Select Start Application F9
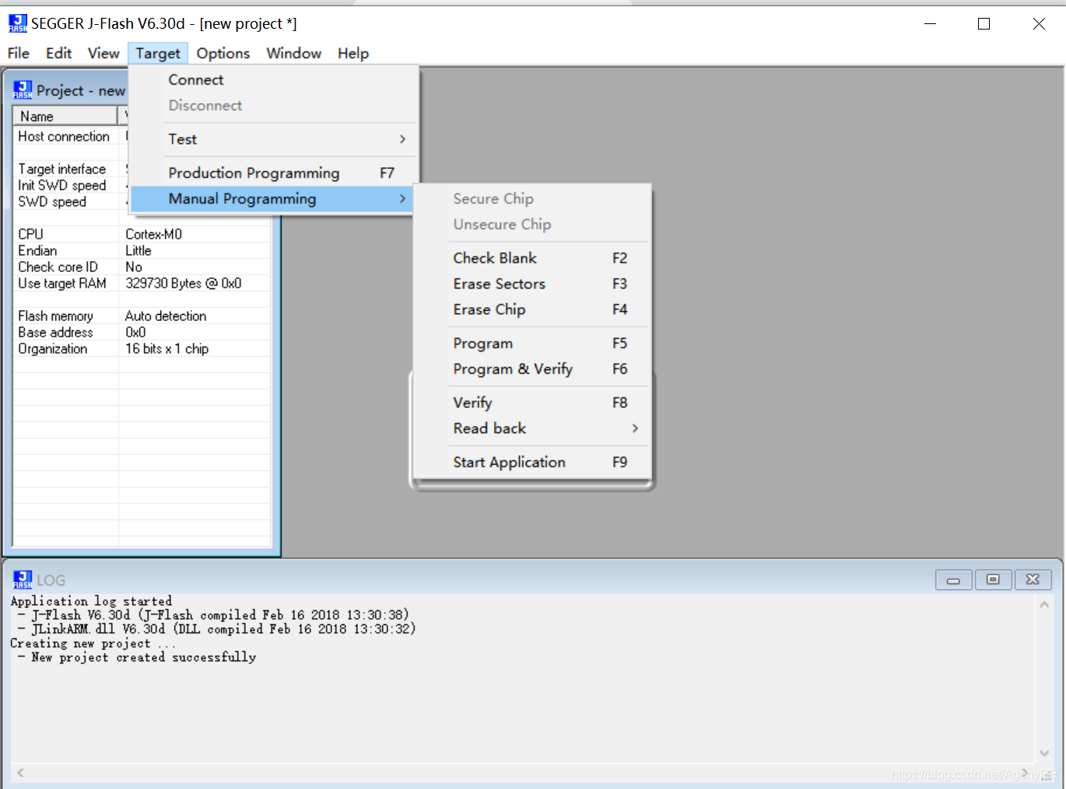The height and width of the screenshot is (789, 1066). [x=532, y=463]
